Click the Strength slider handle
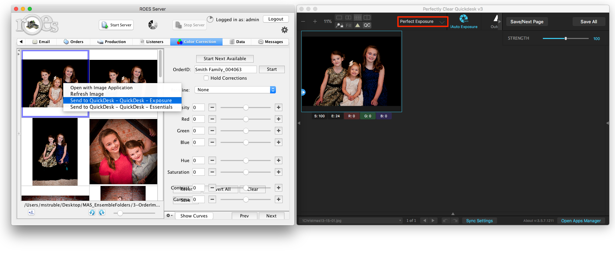This screenshot has width=615, height=253. 566,39
